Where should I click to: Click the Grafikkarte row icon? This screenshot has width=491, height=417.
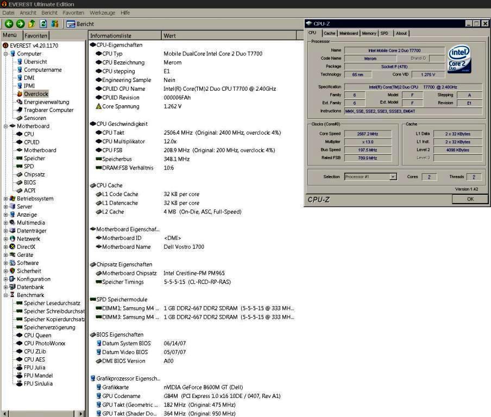99,387
